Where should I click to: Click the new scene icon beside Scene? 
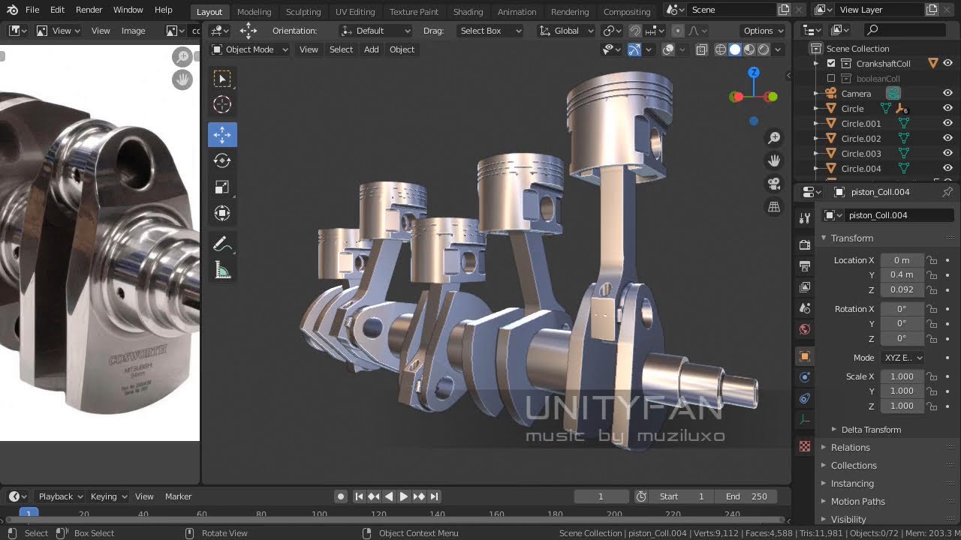[784, 10]
